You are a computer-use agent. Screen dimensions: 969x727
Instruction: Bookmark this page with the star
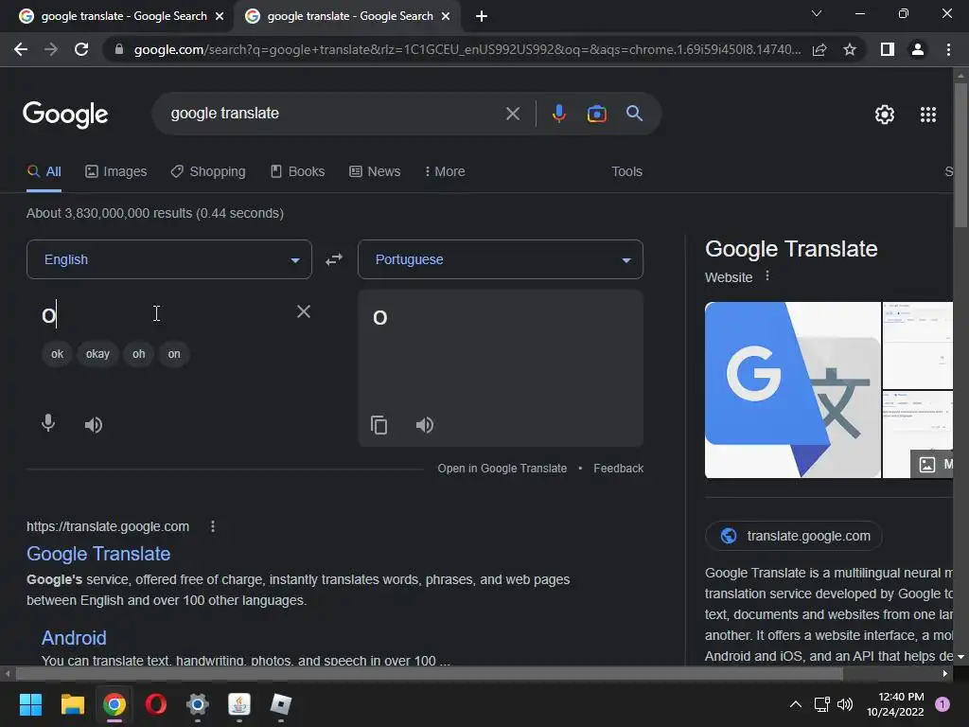[850, 49]
